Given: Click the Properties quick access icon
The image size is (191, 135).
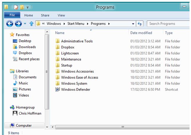Looking at the screenshot, I should [16, 7].
